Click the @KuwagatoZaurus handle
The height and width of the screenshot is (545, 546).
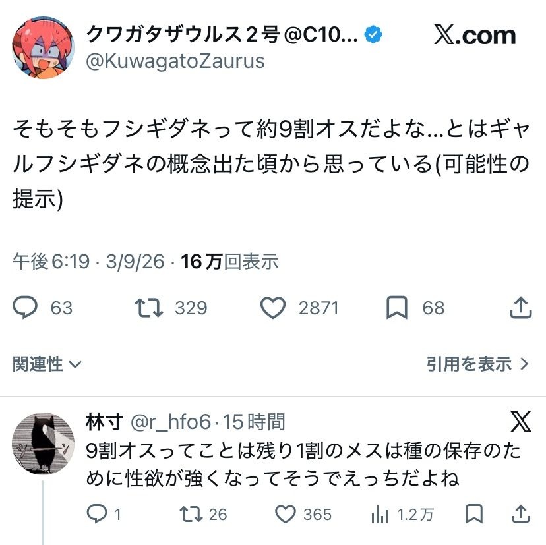(x=175, y=61)
